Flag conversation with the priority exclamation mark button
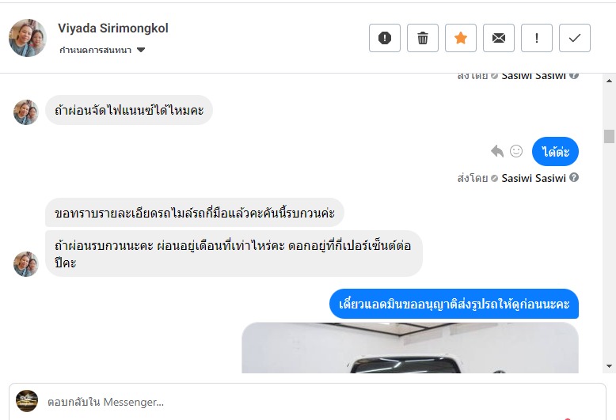The height and width of the screenshot is (420, 616). pos(537,38)
